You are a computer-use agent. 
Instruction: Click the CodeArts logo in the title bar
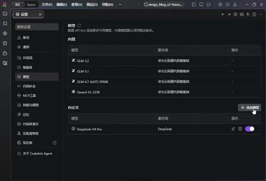[x=5, y=5]
